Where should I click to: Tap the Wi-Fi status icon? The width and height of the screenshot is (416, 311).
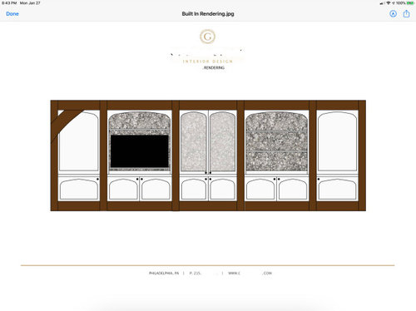click(x=389, y=2)
